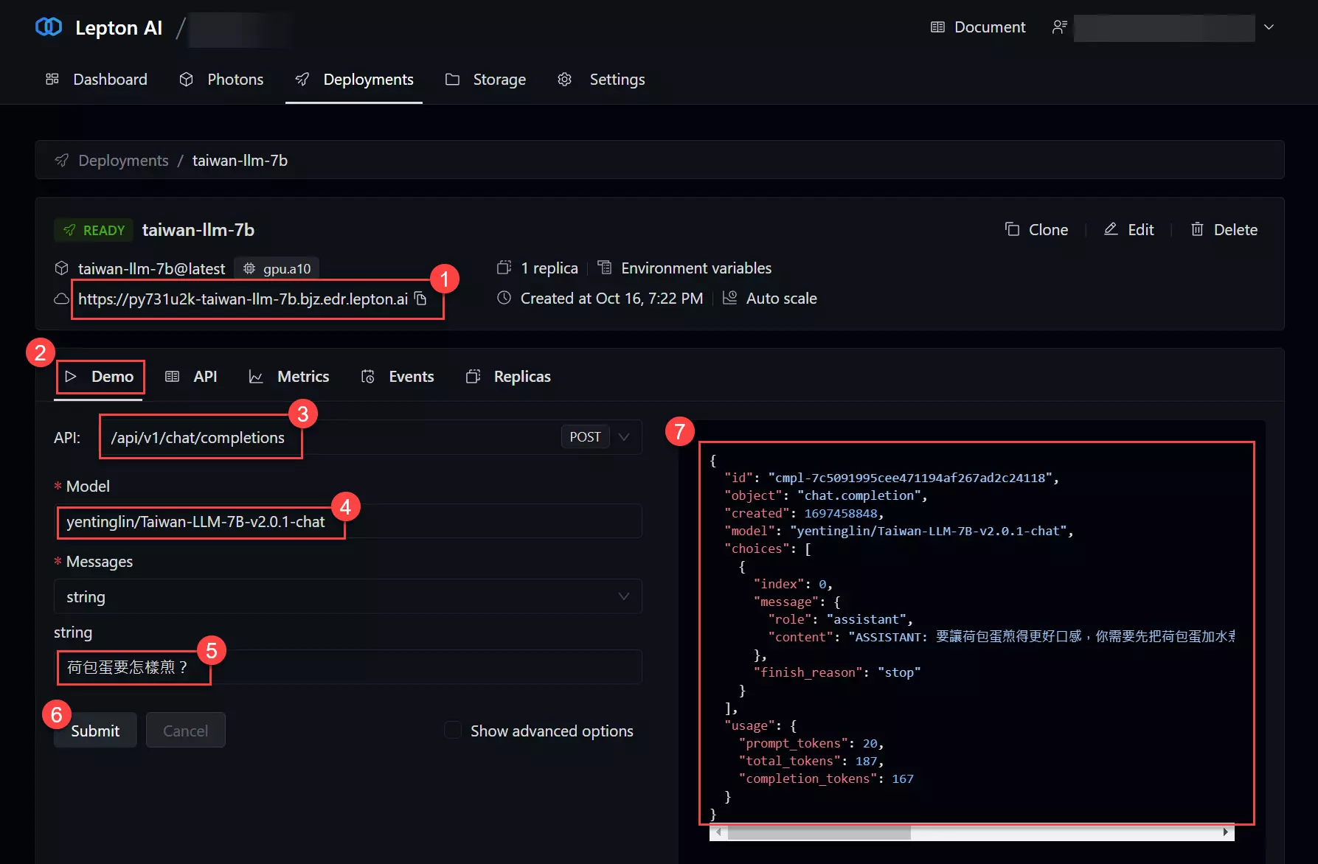The image size is (1318, 864).
Task: Switch to the API tab
Action: tap(191, 376)
